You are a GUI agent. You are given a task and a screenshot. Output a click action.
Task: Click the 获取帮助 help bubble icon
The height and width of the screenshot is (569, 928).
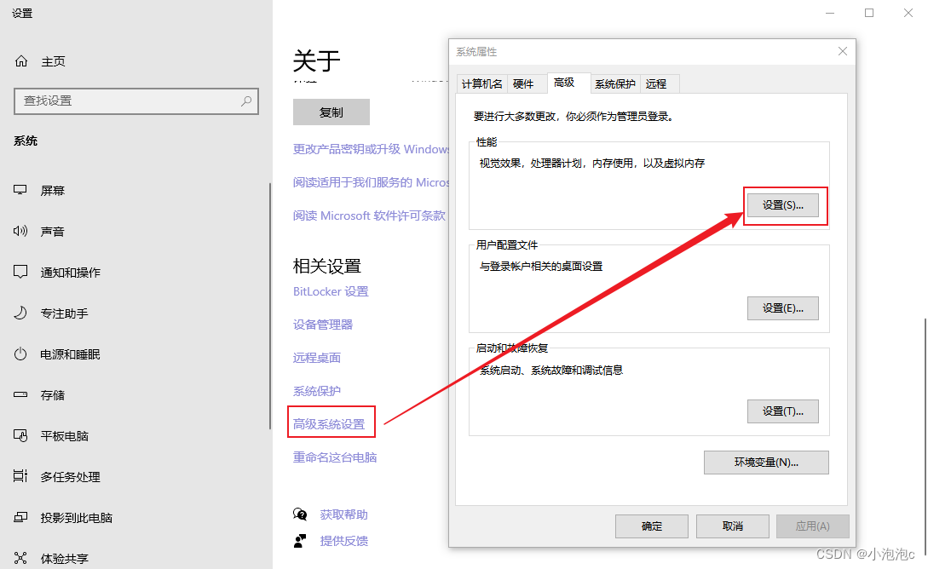(300, 514)
